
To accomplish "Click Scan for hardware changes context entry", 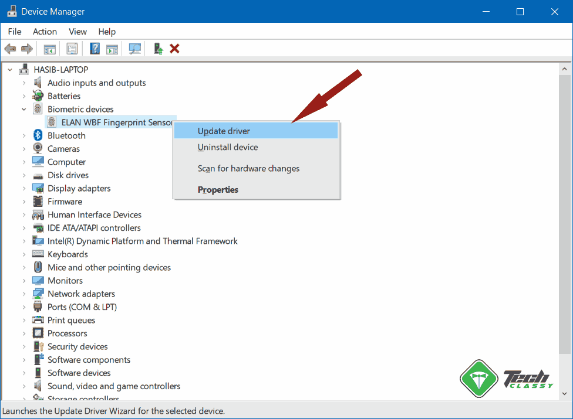I will (248, 168).
